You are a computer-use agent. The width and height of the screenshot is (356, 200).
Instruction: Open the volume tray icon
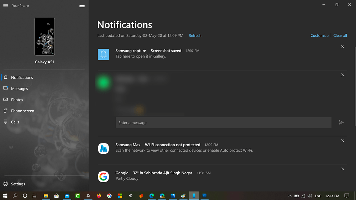point(310,196)
